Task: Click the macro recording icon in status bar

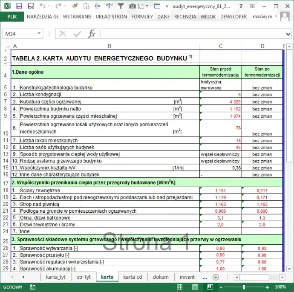Action: 32,287
